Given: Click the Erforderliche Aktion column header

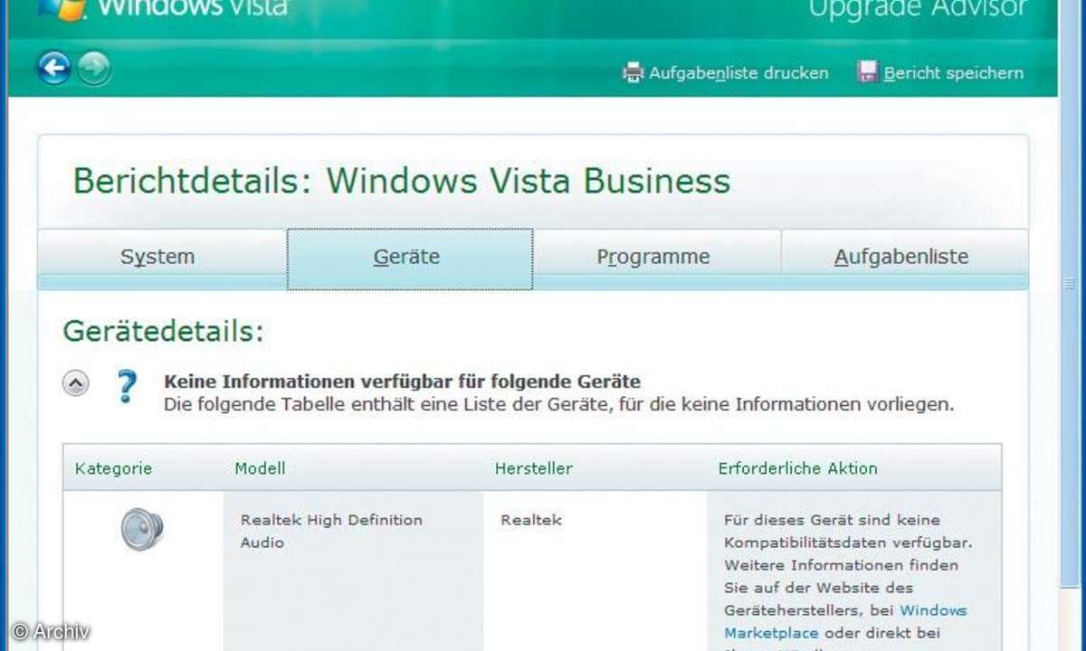Looking at the screenshot, I should click(798, 468).
